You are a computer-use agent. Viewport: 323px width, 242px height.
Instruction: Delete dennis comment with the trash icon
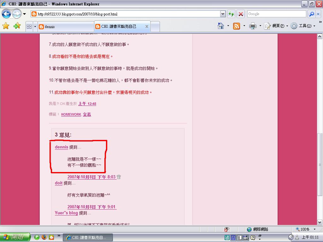(119, 177)
